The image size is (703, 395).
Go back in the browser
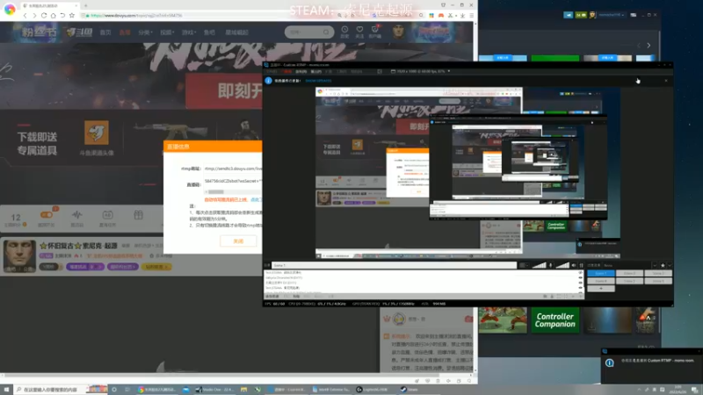pos(25,15)
